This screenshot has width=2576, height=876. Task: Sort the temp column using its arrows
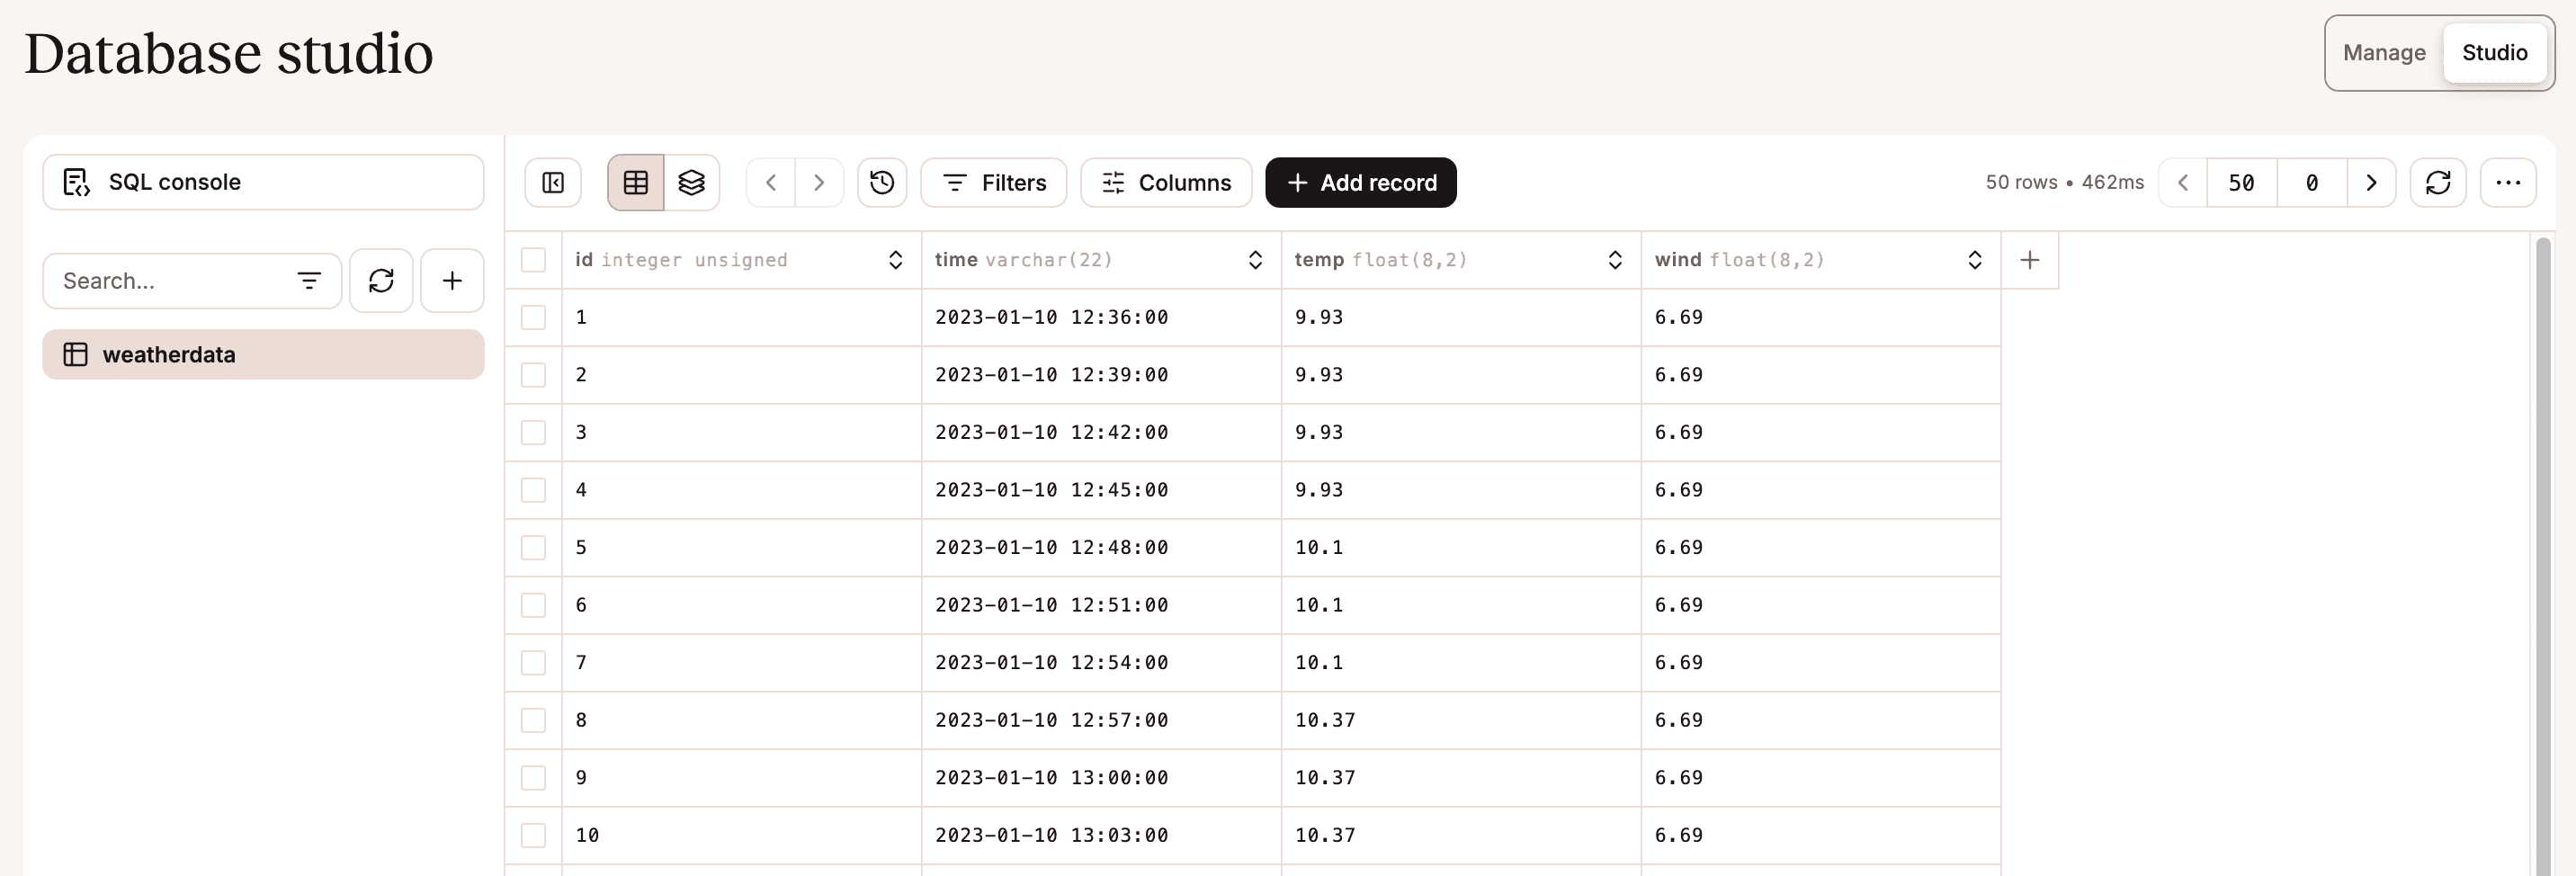point(1614,260)
